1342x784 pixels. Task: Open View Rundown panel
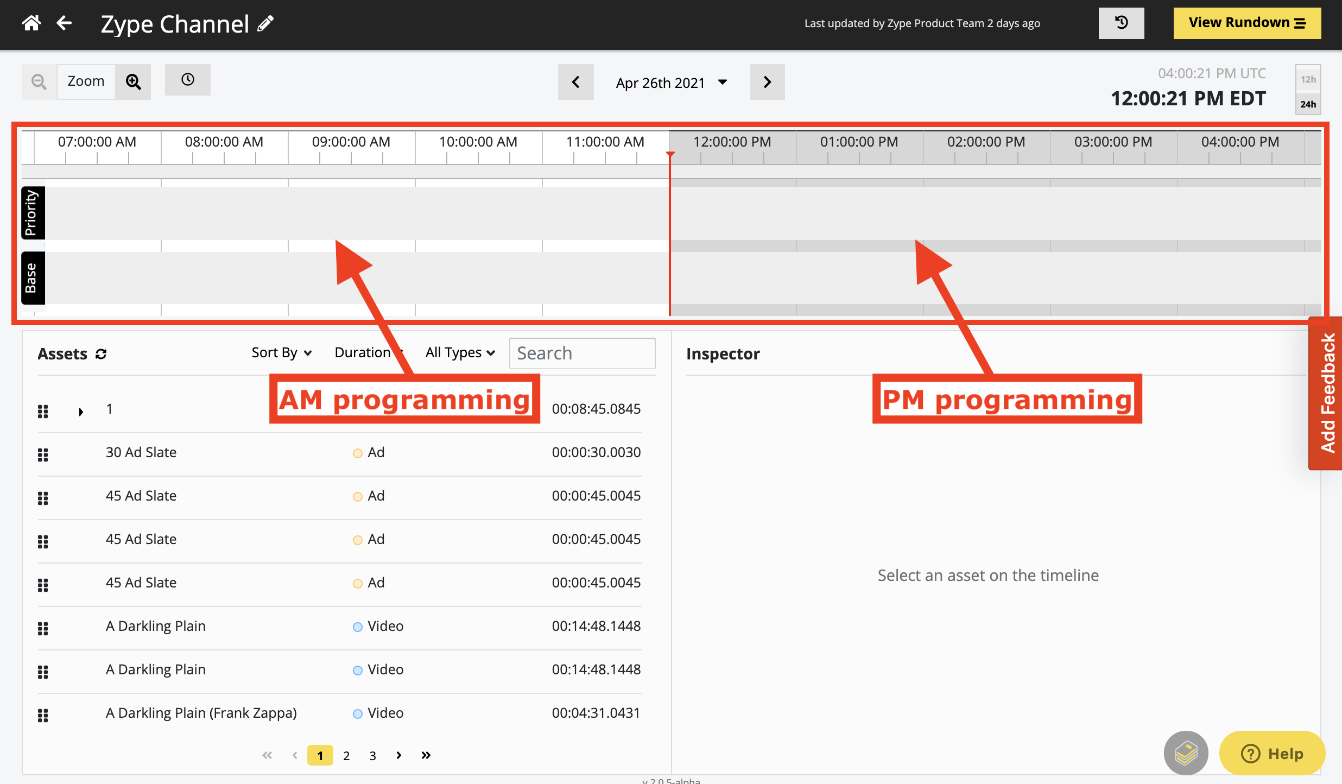tap(1247, 23)
